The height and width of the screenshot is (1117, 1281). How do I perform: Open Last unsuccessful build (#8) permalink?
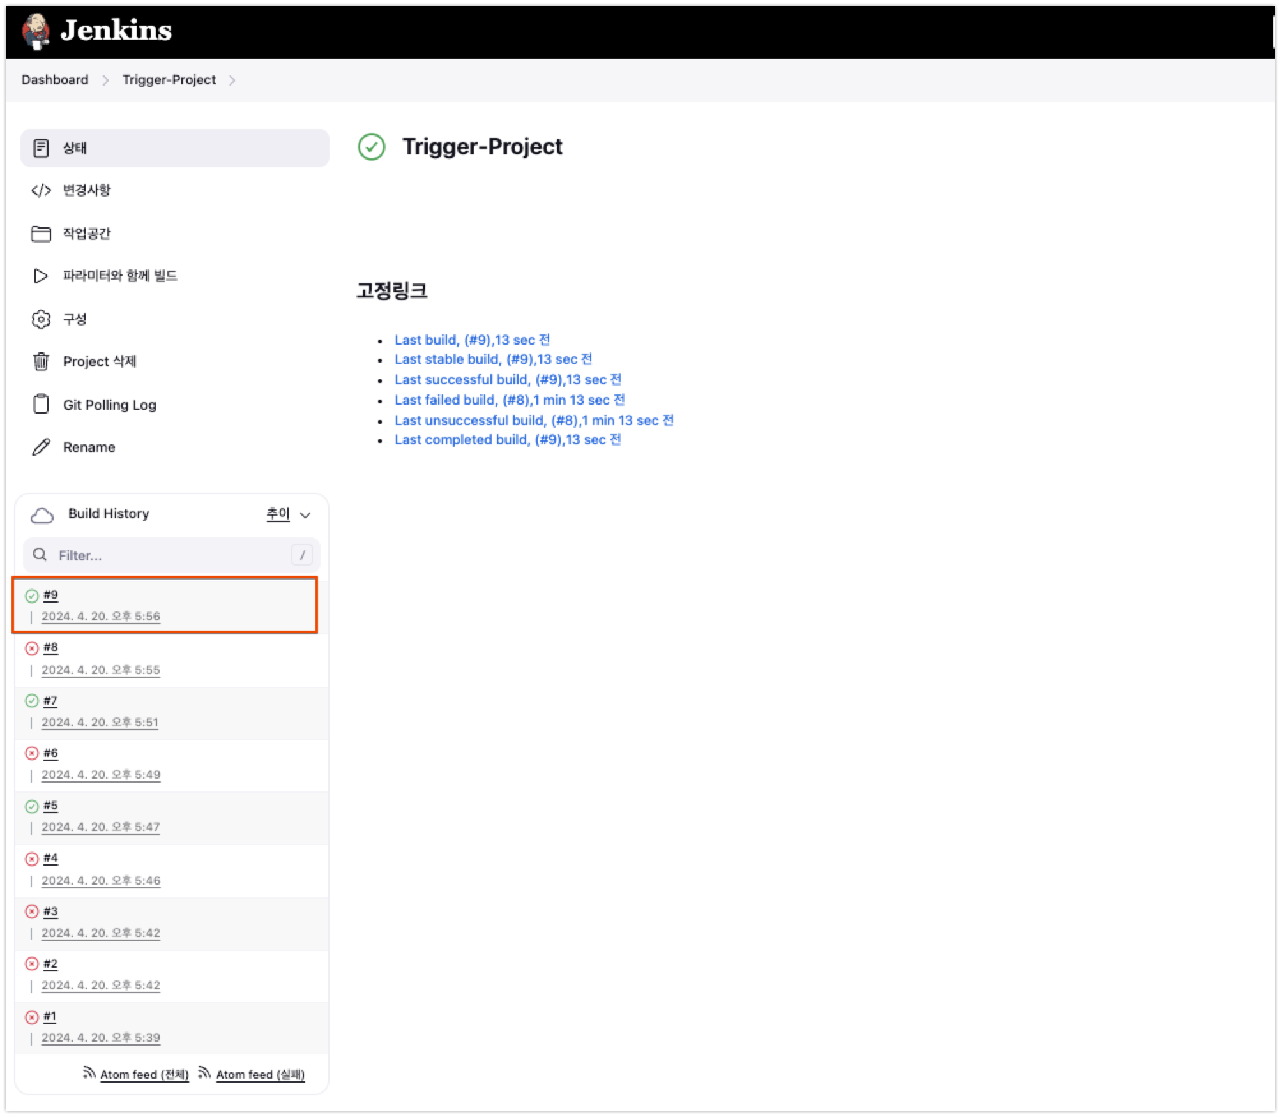coord(534,421)
